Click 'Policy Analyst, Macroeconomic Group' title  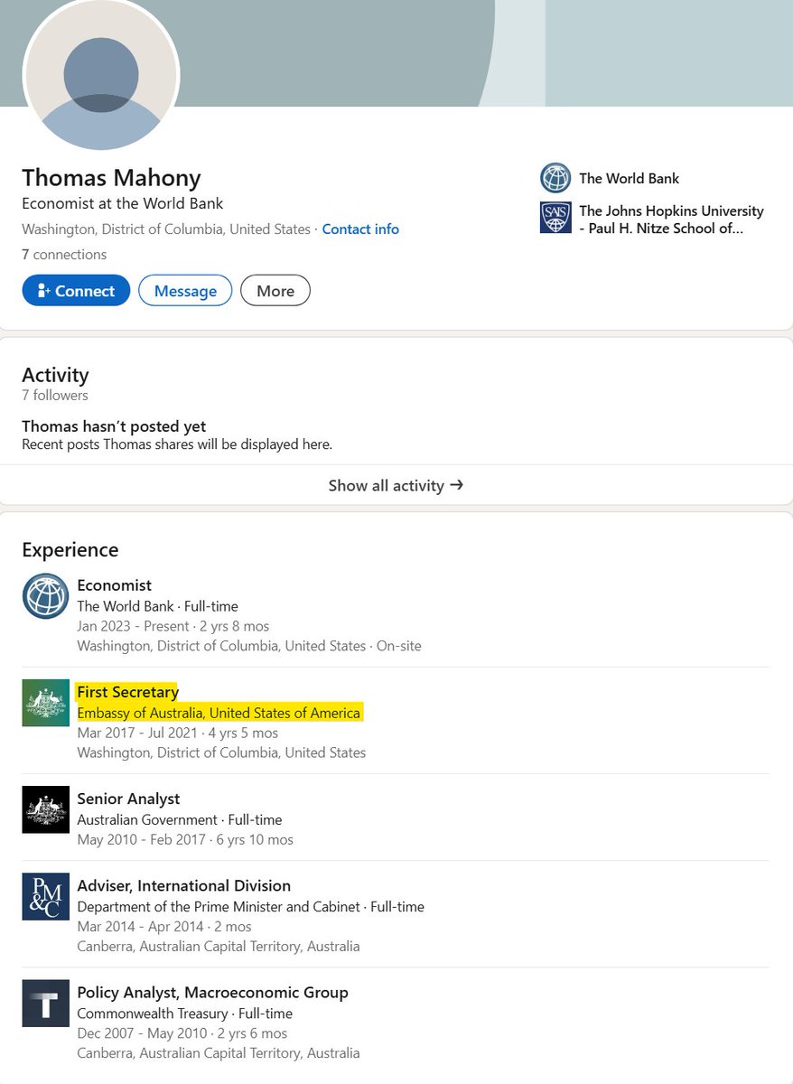(x=213, y=992)
